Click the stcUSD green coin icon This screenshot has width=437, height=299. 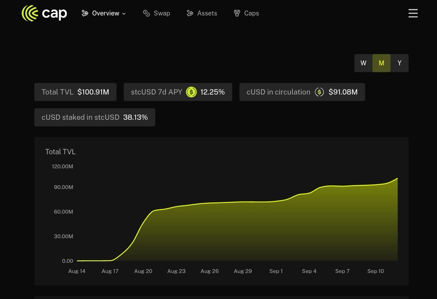tap(191, 92)
